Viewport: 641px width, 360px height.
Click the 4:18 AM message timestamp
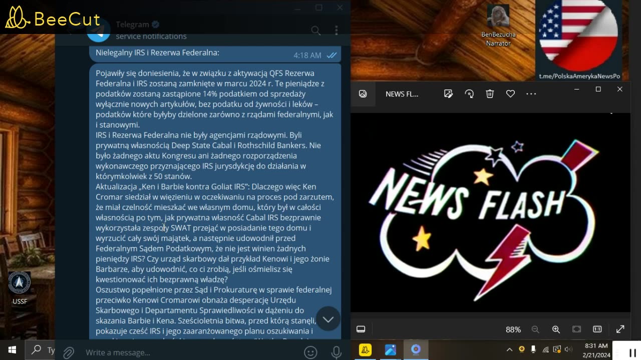pos(307,55)
